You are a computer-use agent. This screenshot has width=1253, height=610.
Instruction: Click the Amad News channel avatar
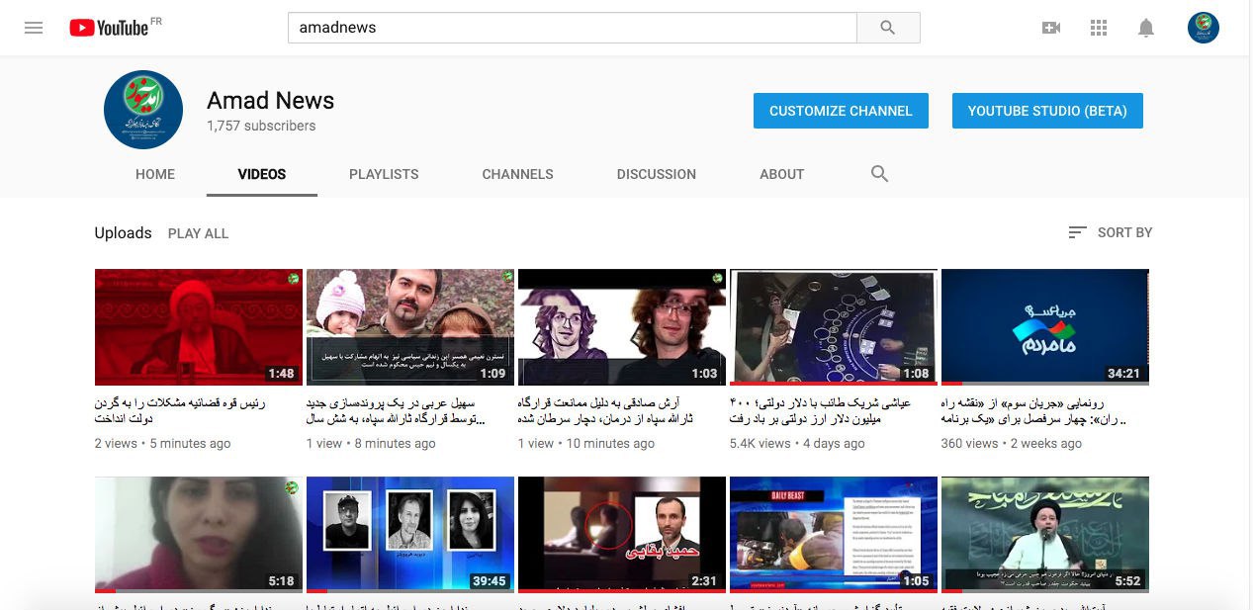click(x=143, y=110)
